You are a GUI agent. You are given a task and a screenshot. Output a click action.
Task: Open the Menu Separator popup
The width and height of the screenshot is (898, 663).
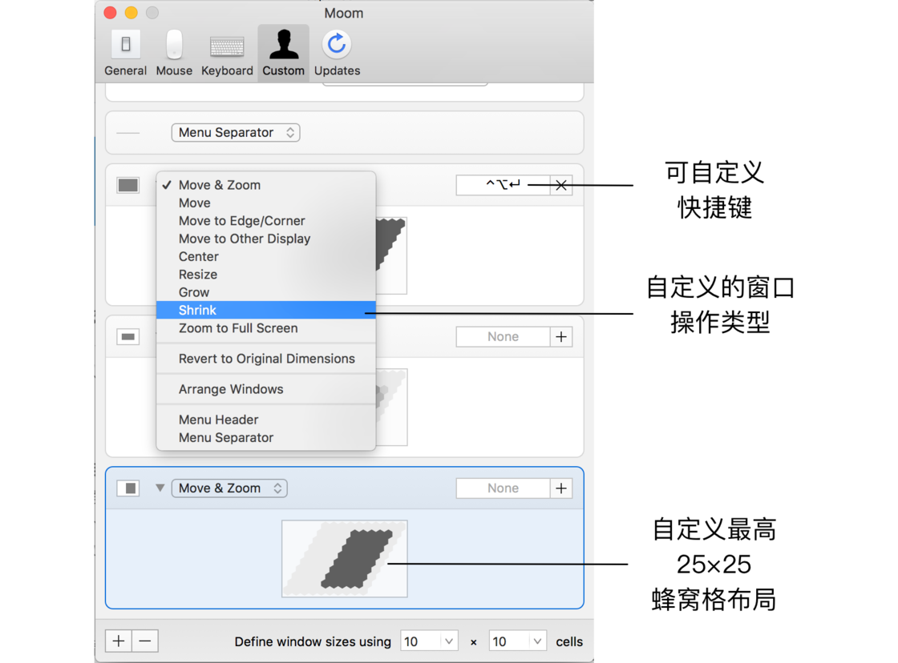click(x=236, y=133)
